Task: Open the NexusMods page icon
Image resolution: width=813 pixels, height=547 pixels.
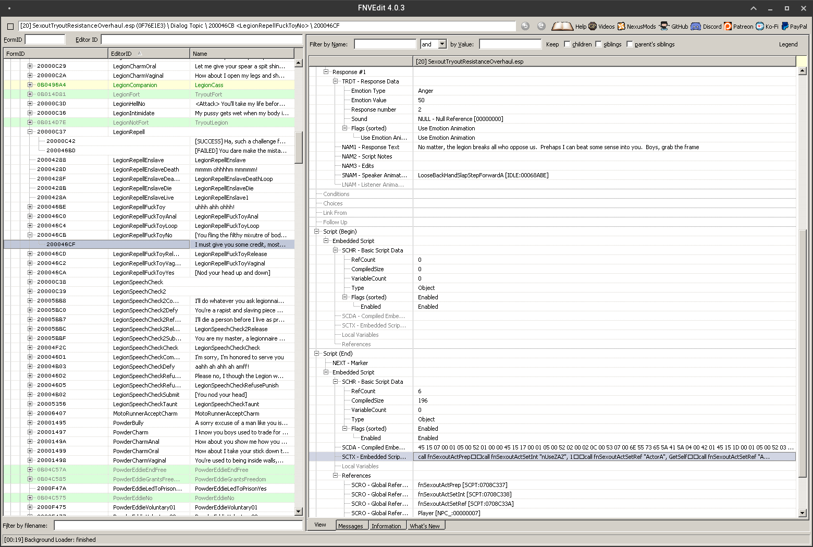Action: click(621, 26)
